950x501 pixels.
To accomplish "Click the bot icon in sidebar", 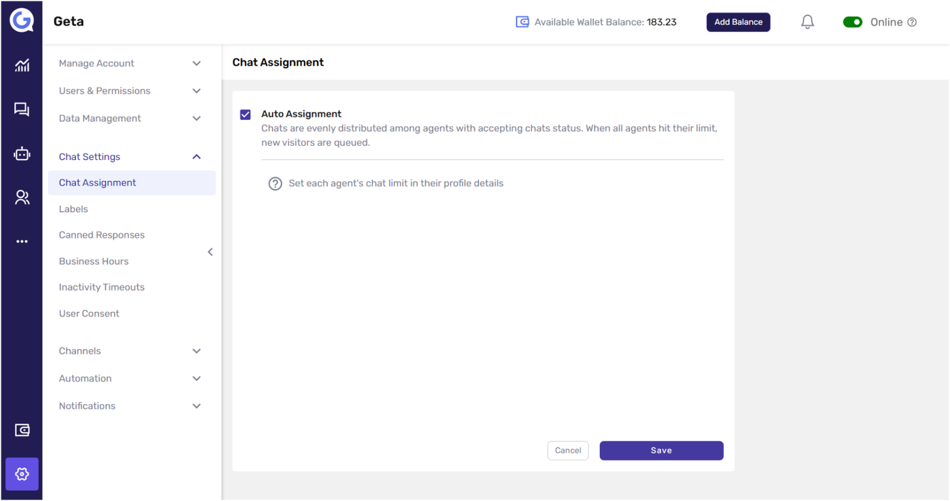I will (x=22, y=154).
